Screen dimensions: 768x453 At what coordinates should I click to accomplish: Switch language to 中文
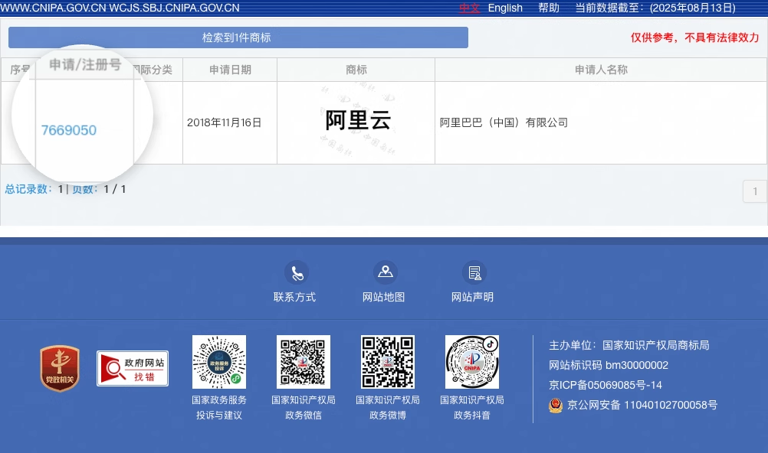[469, 8]
